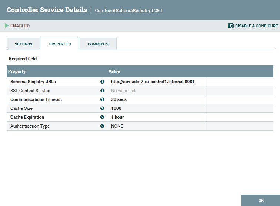Click help icon for SSL Context Service
This screenshot has height=206, width=280.
pos(102,91)
